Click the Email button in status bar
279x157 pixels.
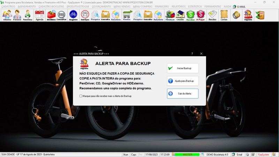click(x=237, y=155)
